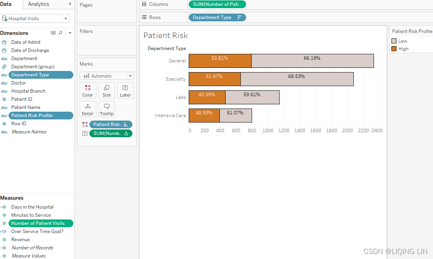
Task: Open the Hospital Visits data source dropdown arrow
Action: pos(66,19)
